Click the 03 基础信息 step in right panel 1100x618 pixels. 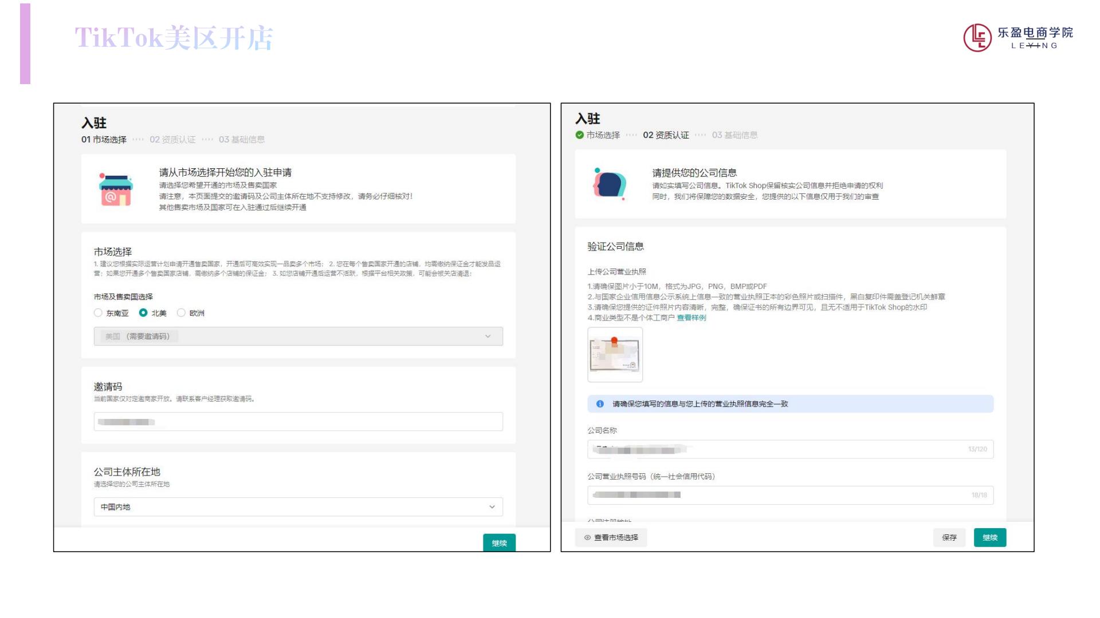(x=734, y=135)
